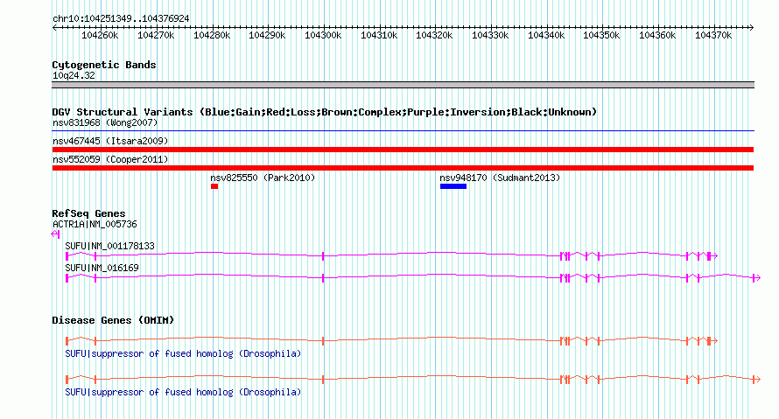
Task: Click the 104280k ruler tick label
Action: (212, 36)
